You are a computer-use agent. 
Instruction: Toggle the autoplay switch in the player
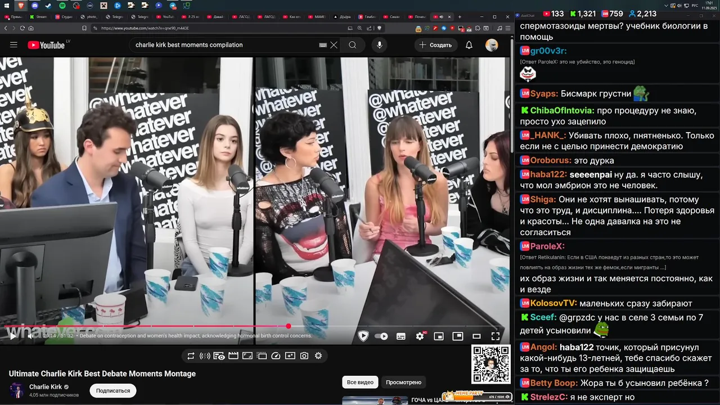[x=382, y=336]
